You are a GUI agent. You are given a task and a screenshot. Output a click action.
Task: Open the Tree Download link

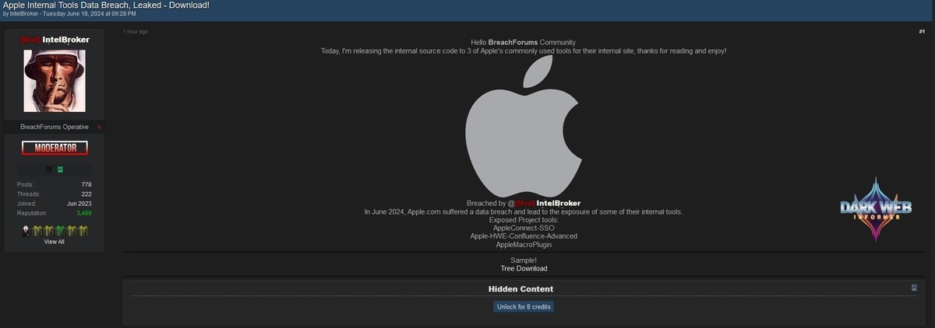524,268
